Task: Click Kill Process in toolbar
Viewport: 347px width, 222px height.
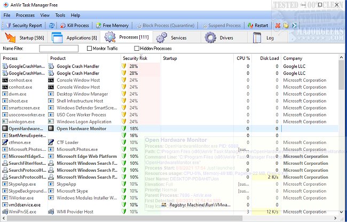Action: tap(75, 26)
